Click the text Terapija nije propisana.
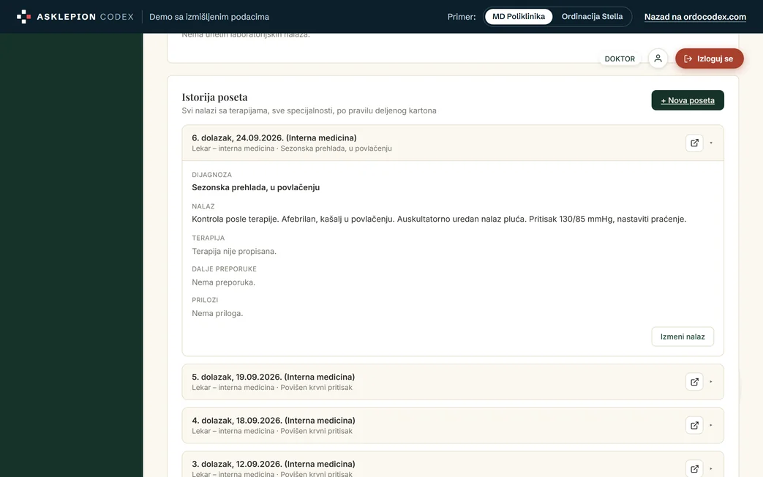The image size is (763, 477). point(234,251)
